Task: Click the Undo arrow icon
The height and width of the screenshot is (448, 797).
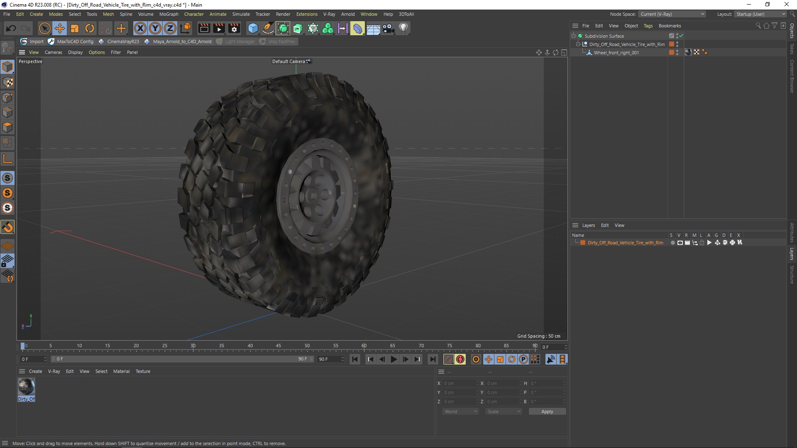Action: (11, 28)
